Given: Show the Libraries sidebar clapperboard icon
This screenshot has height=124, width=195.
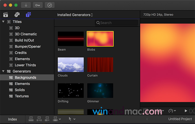Looking at the screenshot, I should point(5,15).
